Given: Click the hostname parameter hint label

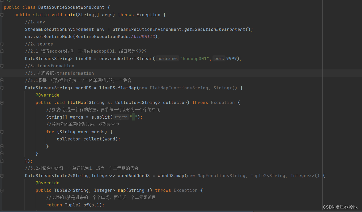Looking at the screenshot, I should 167,58.
